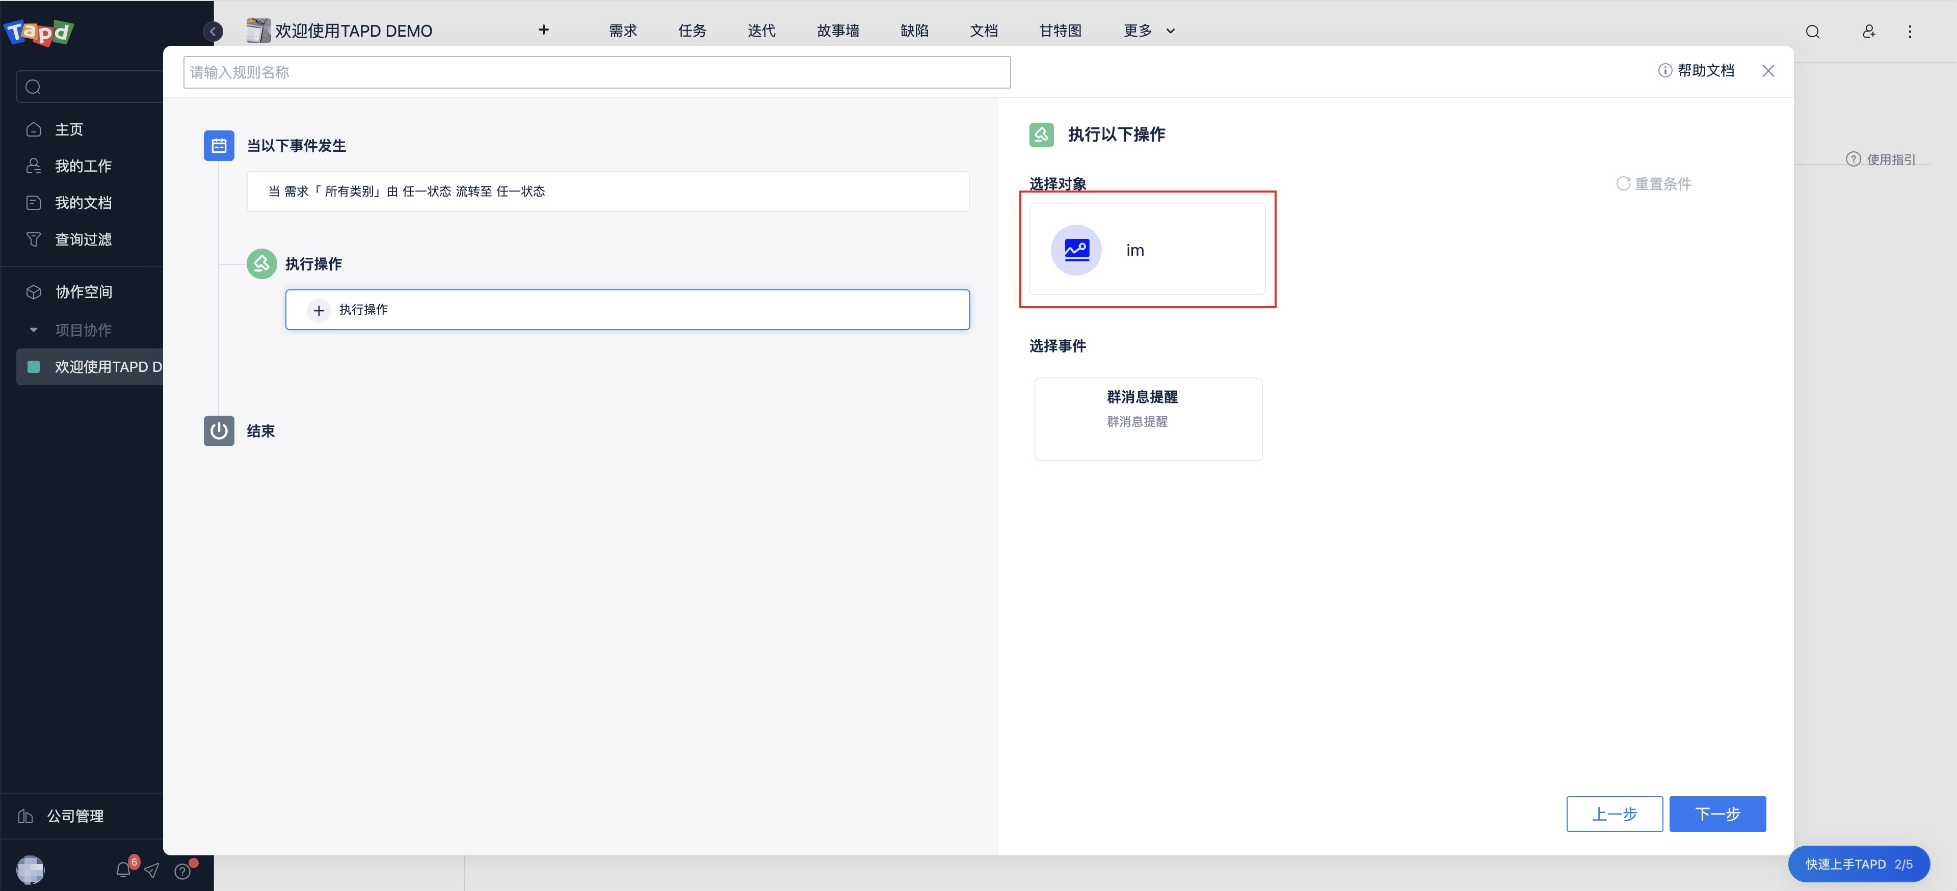Click 上一步 to go back
1957x891 pixels.
point(1615,814)
